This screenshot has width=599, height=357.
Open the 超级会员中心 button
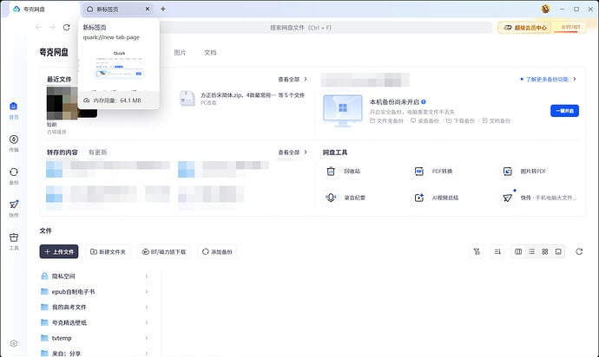(525, 28)
